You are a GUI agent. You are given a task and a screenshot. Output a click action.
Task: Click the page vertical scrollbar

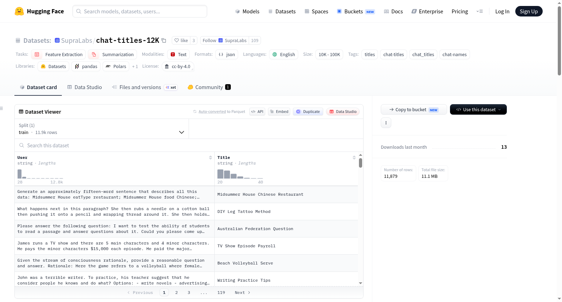coord(559,40)
